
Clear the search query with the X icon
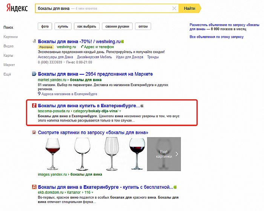click(174, 8)
